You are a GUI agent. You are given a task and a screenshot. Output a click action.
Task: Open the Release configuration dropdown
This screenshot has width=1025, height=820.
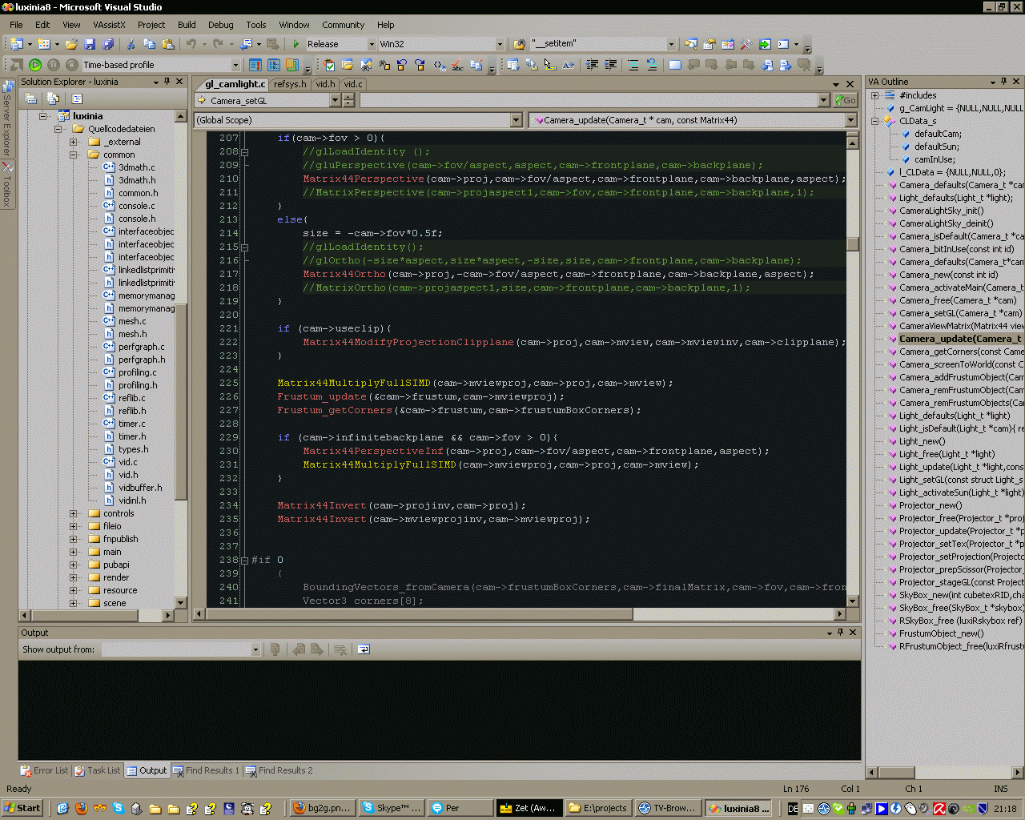point(371,44)
